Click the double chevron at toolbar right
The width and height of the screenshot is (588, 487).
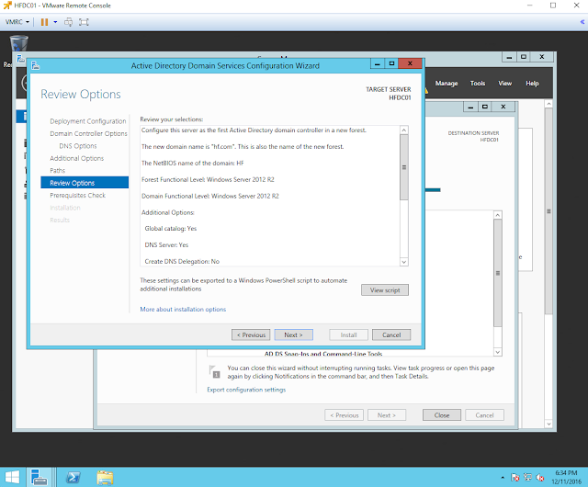[582, 22]
